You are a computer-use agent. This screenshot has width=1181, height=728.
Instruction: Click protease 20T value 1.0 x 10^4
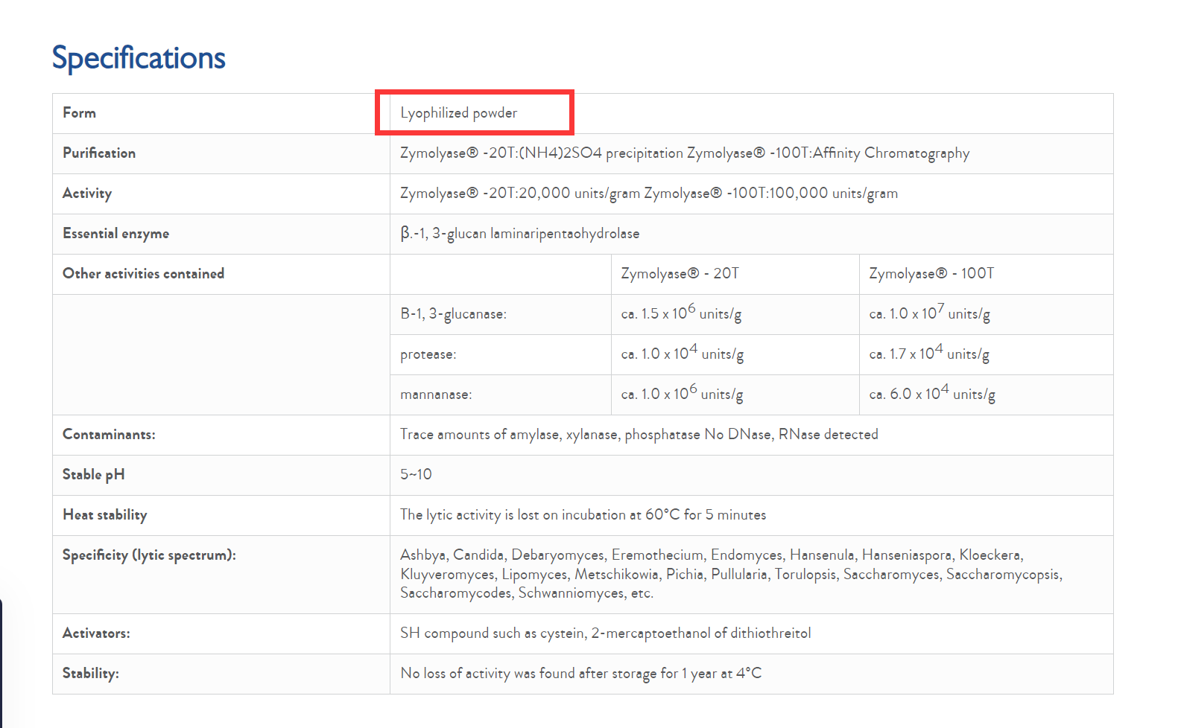(x=682, y=353)
